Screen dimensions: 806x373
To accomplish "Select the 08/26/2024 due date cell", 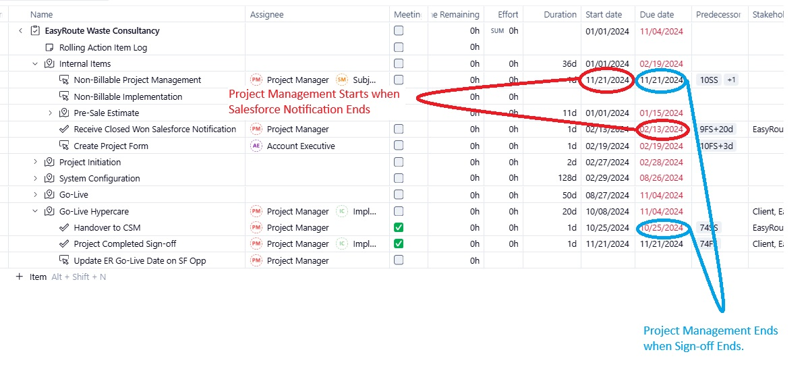I will [661, 179].
